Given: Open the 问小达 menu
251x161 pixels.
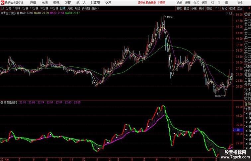Looking at the screenshot, I should (81, 3).
